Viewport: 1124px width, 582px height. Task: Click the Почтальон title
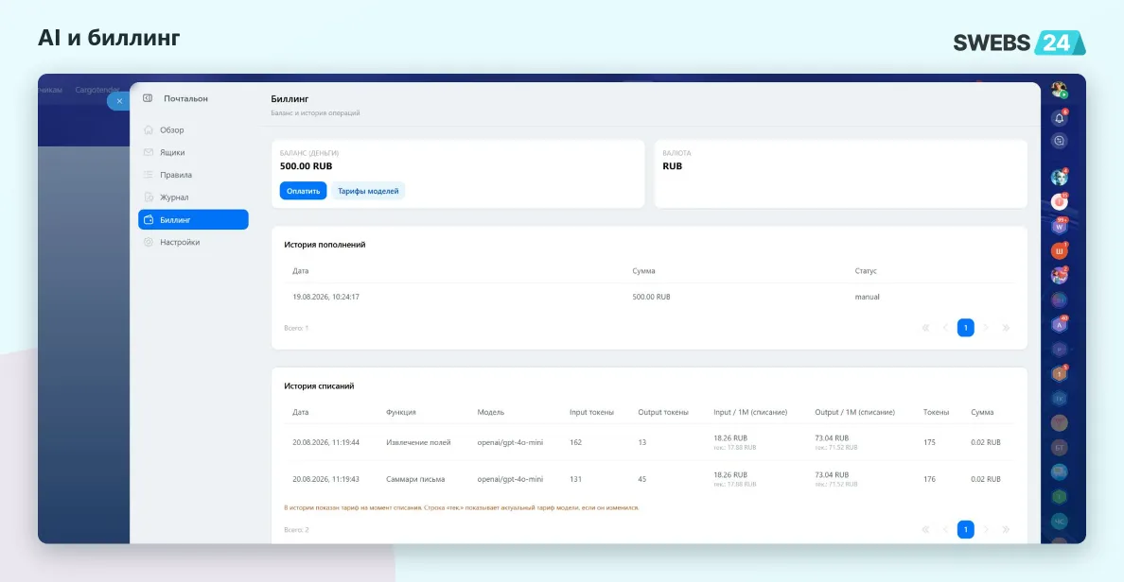pyautogui.click(x=185, y=98)
